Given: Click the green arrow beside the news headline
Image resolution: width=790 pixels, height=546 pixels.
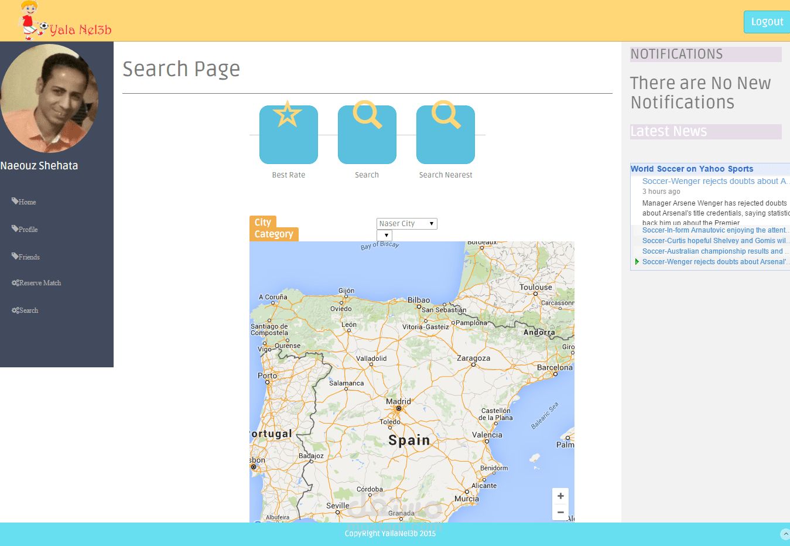Looking at the screenshot, I should (x=637, y=262).
